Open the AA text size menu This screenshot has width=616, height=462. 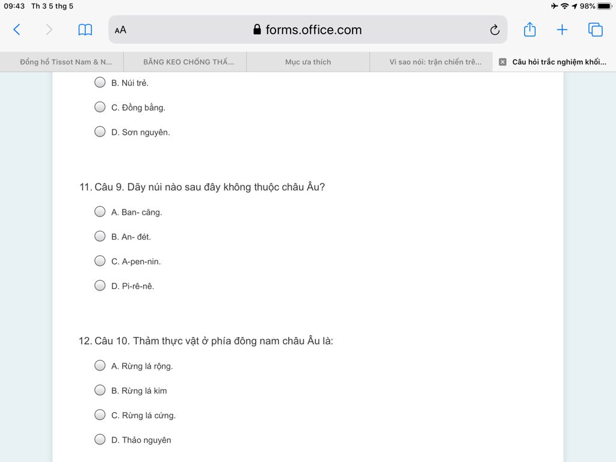pyautogui.click(x=121, y=29)
